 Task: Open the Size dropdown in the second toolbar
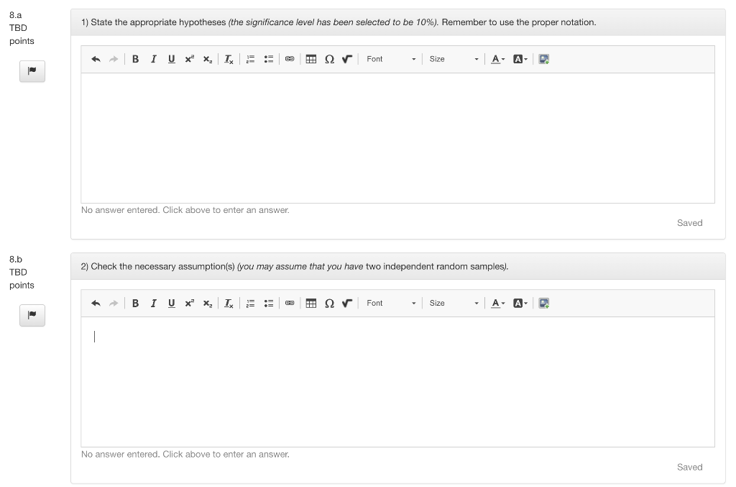click(x=453, y=303)
